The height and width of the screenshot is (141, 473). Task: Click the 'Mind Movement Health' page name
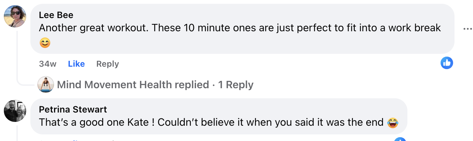pyautogui.click(x=114, y=84)
